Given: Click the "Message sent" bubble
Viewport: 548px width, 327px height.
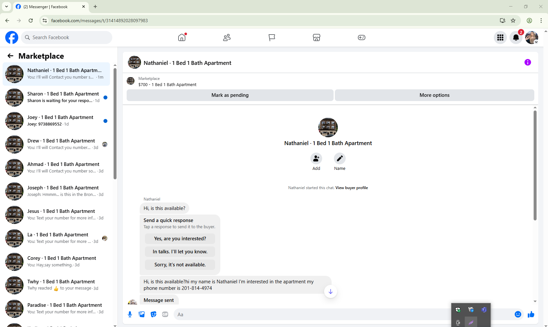Looking at the screenshot, I should (159, 300).
